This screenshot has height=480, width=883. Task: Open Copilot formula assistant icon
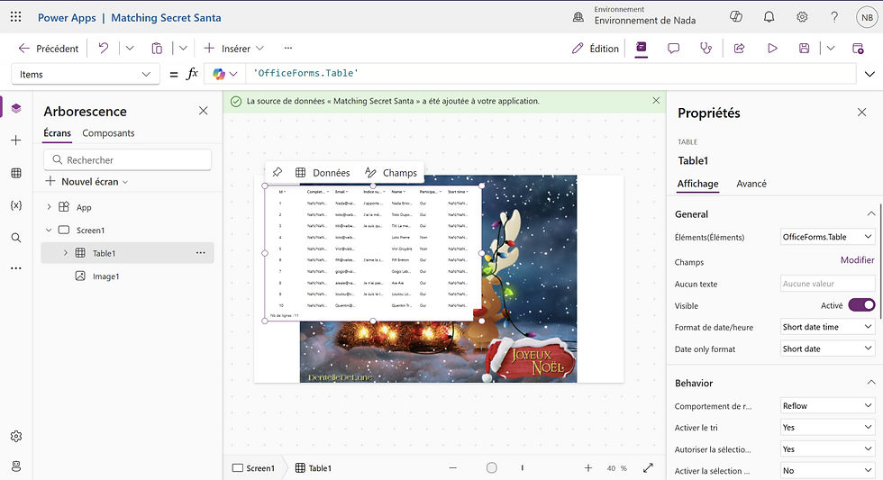click(x=219, y=74)
